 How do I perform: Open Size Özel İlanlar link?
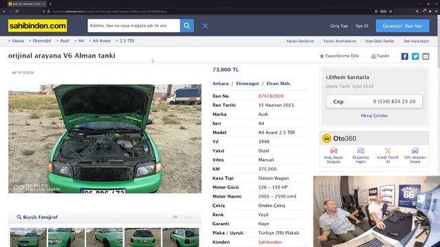[379, 41]
